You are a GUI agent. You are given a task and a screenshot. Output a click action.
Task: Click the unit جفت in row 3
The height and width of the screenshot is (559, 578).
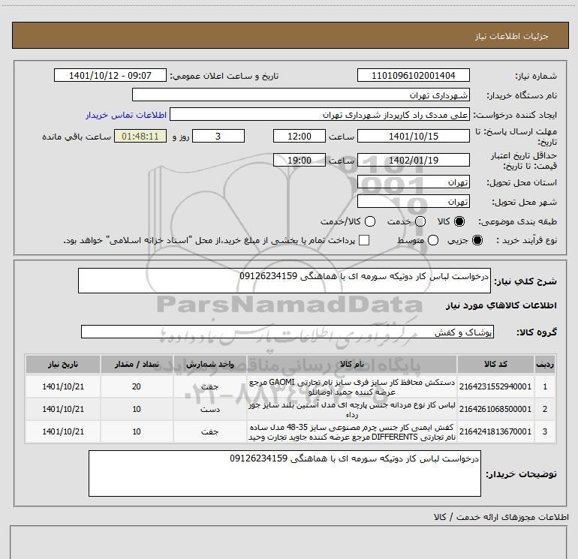click(209, 432)
